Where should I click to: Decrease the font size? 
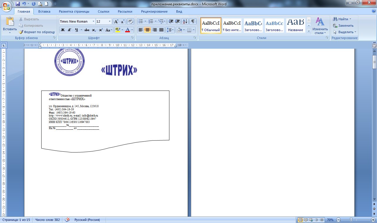click(123, 21)
